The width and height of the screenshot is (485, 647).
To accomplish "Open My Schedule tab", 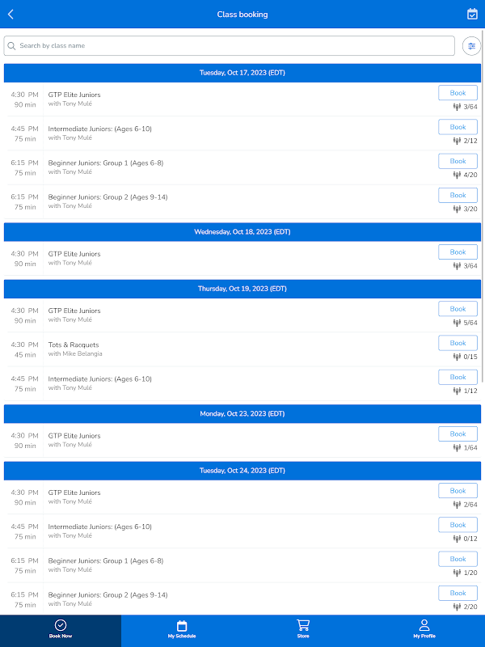I will pos(182,629).
